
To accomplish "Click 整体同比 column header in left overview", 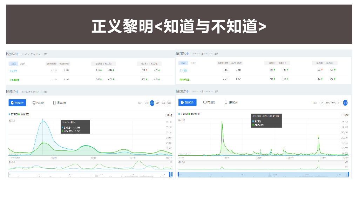I will tap(99, 64).
